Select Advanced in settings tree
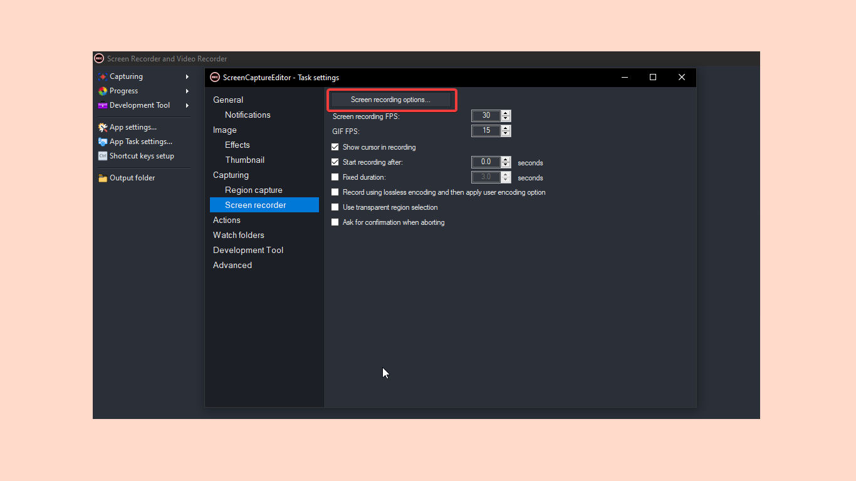856x481 pixels. pos(232,265)
